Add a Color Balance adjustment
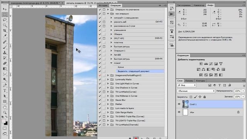This screenshot has height=139, width=247. pos(203,69)
